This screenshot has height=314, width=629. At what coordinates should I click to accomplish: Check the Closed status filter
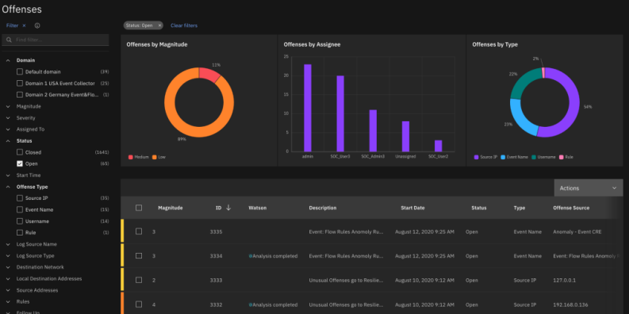click(20, 152)
